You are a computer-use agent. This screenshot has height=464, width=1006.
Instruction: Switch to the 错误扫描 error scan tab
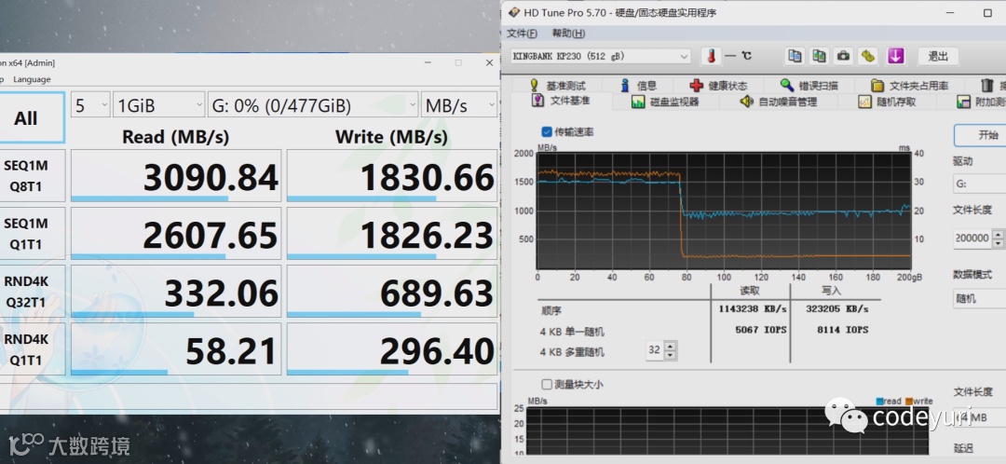click(809, 86)
